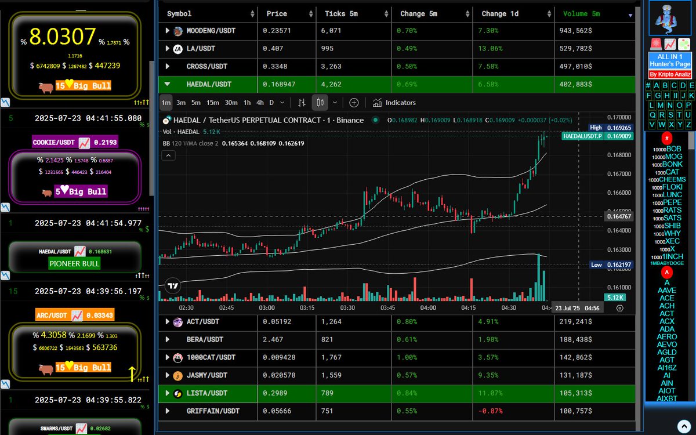Filter coins by the # symbol button
Viewport: 696px width, 435px height.
(x=648, y=86)
